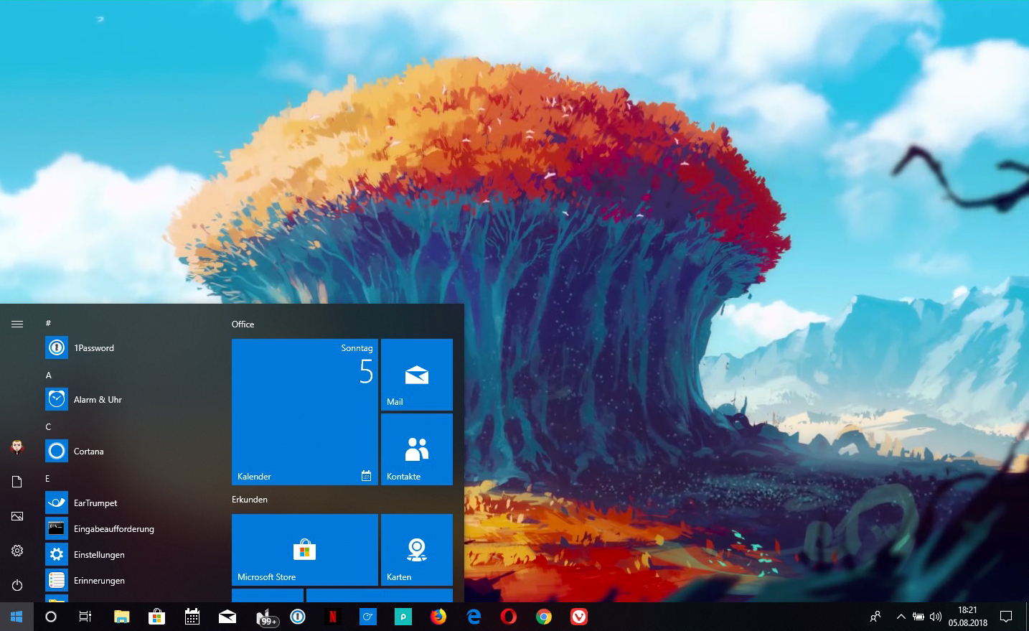Viewport: 1029px width, 631px height.
Task: Click the battery status icon
Action: pos(918,617)
